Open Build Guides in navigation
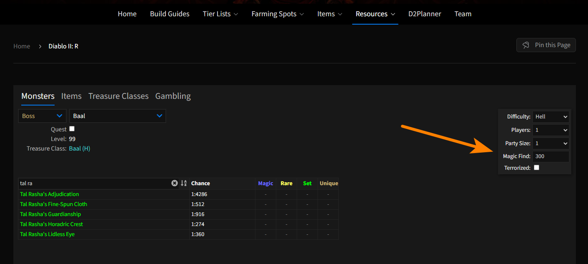Image resolution: width=588 pixels, height=264 pixels. [x=170, y=14]
